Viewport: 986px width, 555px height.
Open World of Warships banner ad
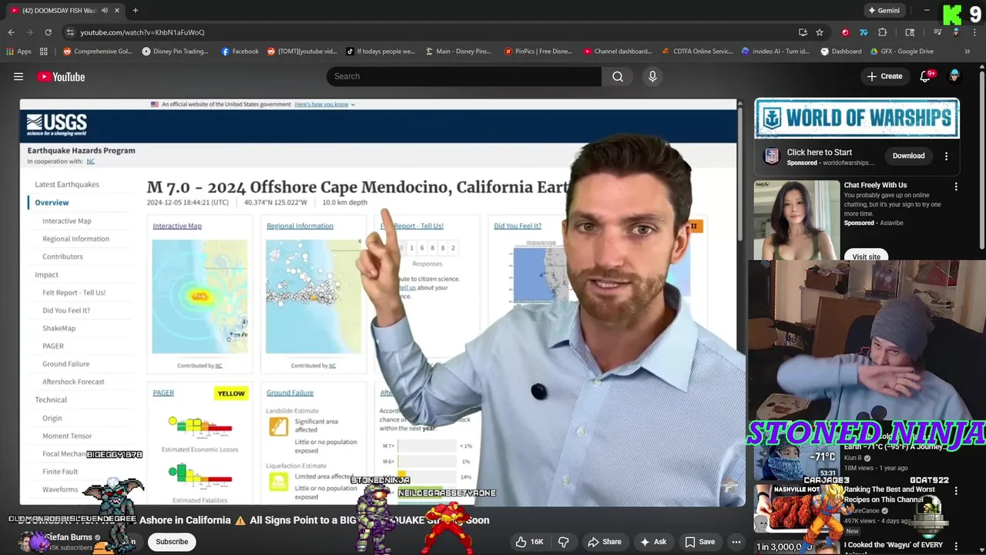[x=857, y=118]
